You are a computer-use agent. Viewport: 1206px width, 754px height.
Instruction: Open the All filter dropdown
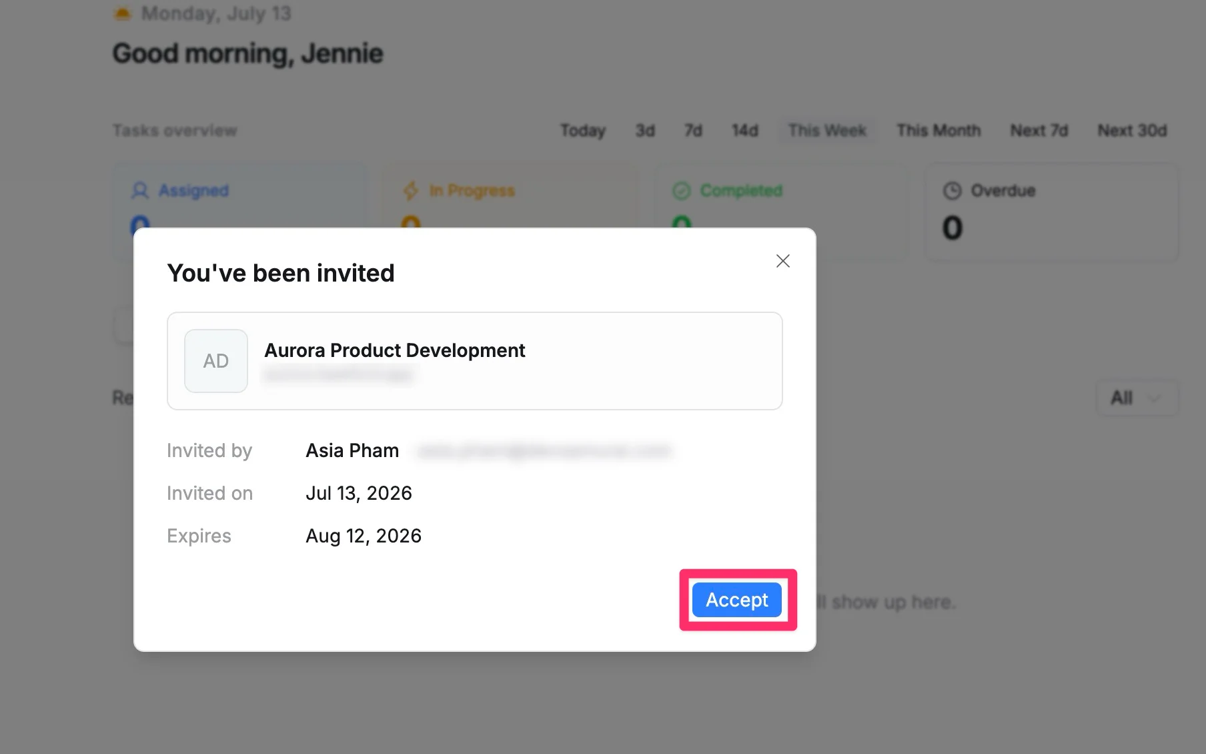[x=1137, y=398]
